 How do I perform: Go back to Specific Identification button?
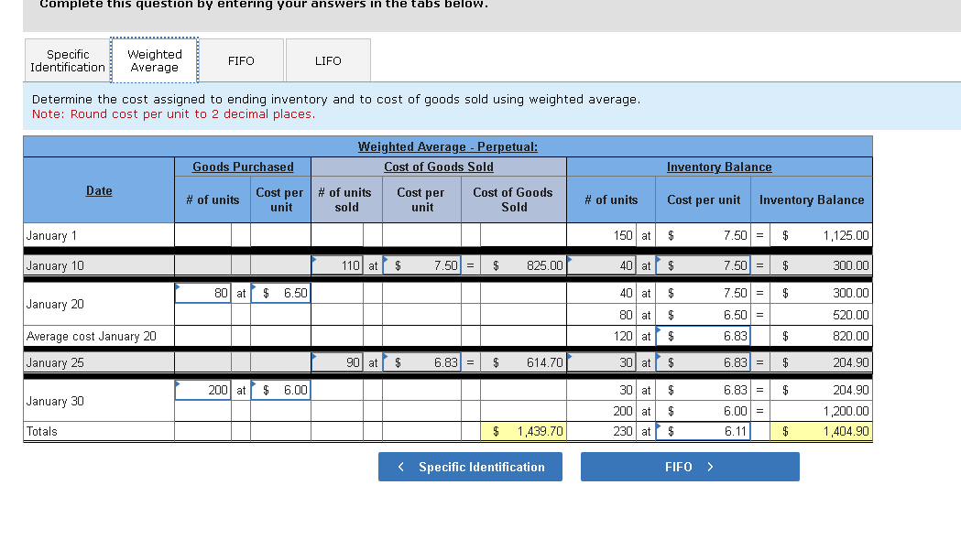tap(470, 467)
